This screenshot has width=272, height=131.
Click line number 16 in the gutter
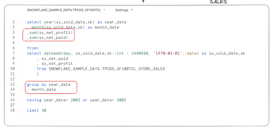[x=12, y=100]
